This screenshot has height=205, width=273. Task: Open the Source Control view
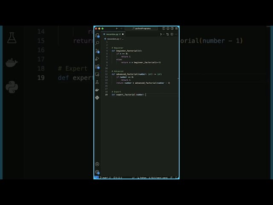click(97, 51)
